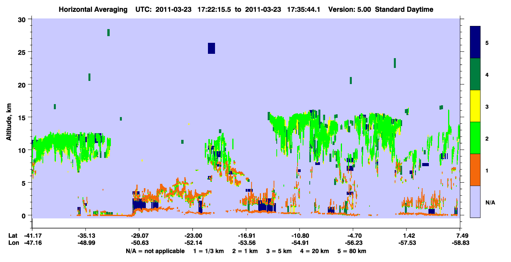Click the yellow level 3 color swatch
This screenshot has width=511, height=262.
click(475, 106)
